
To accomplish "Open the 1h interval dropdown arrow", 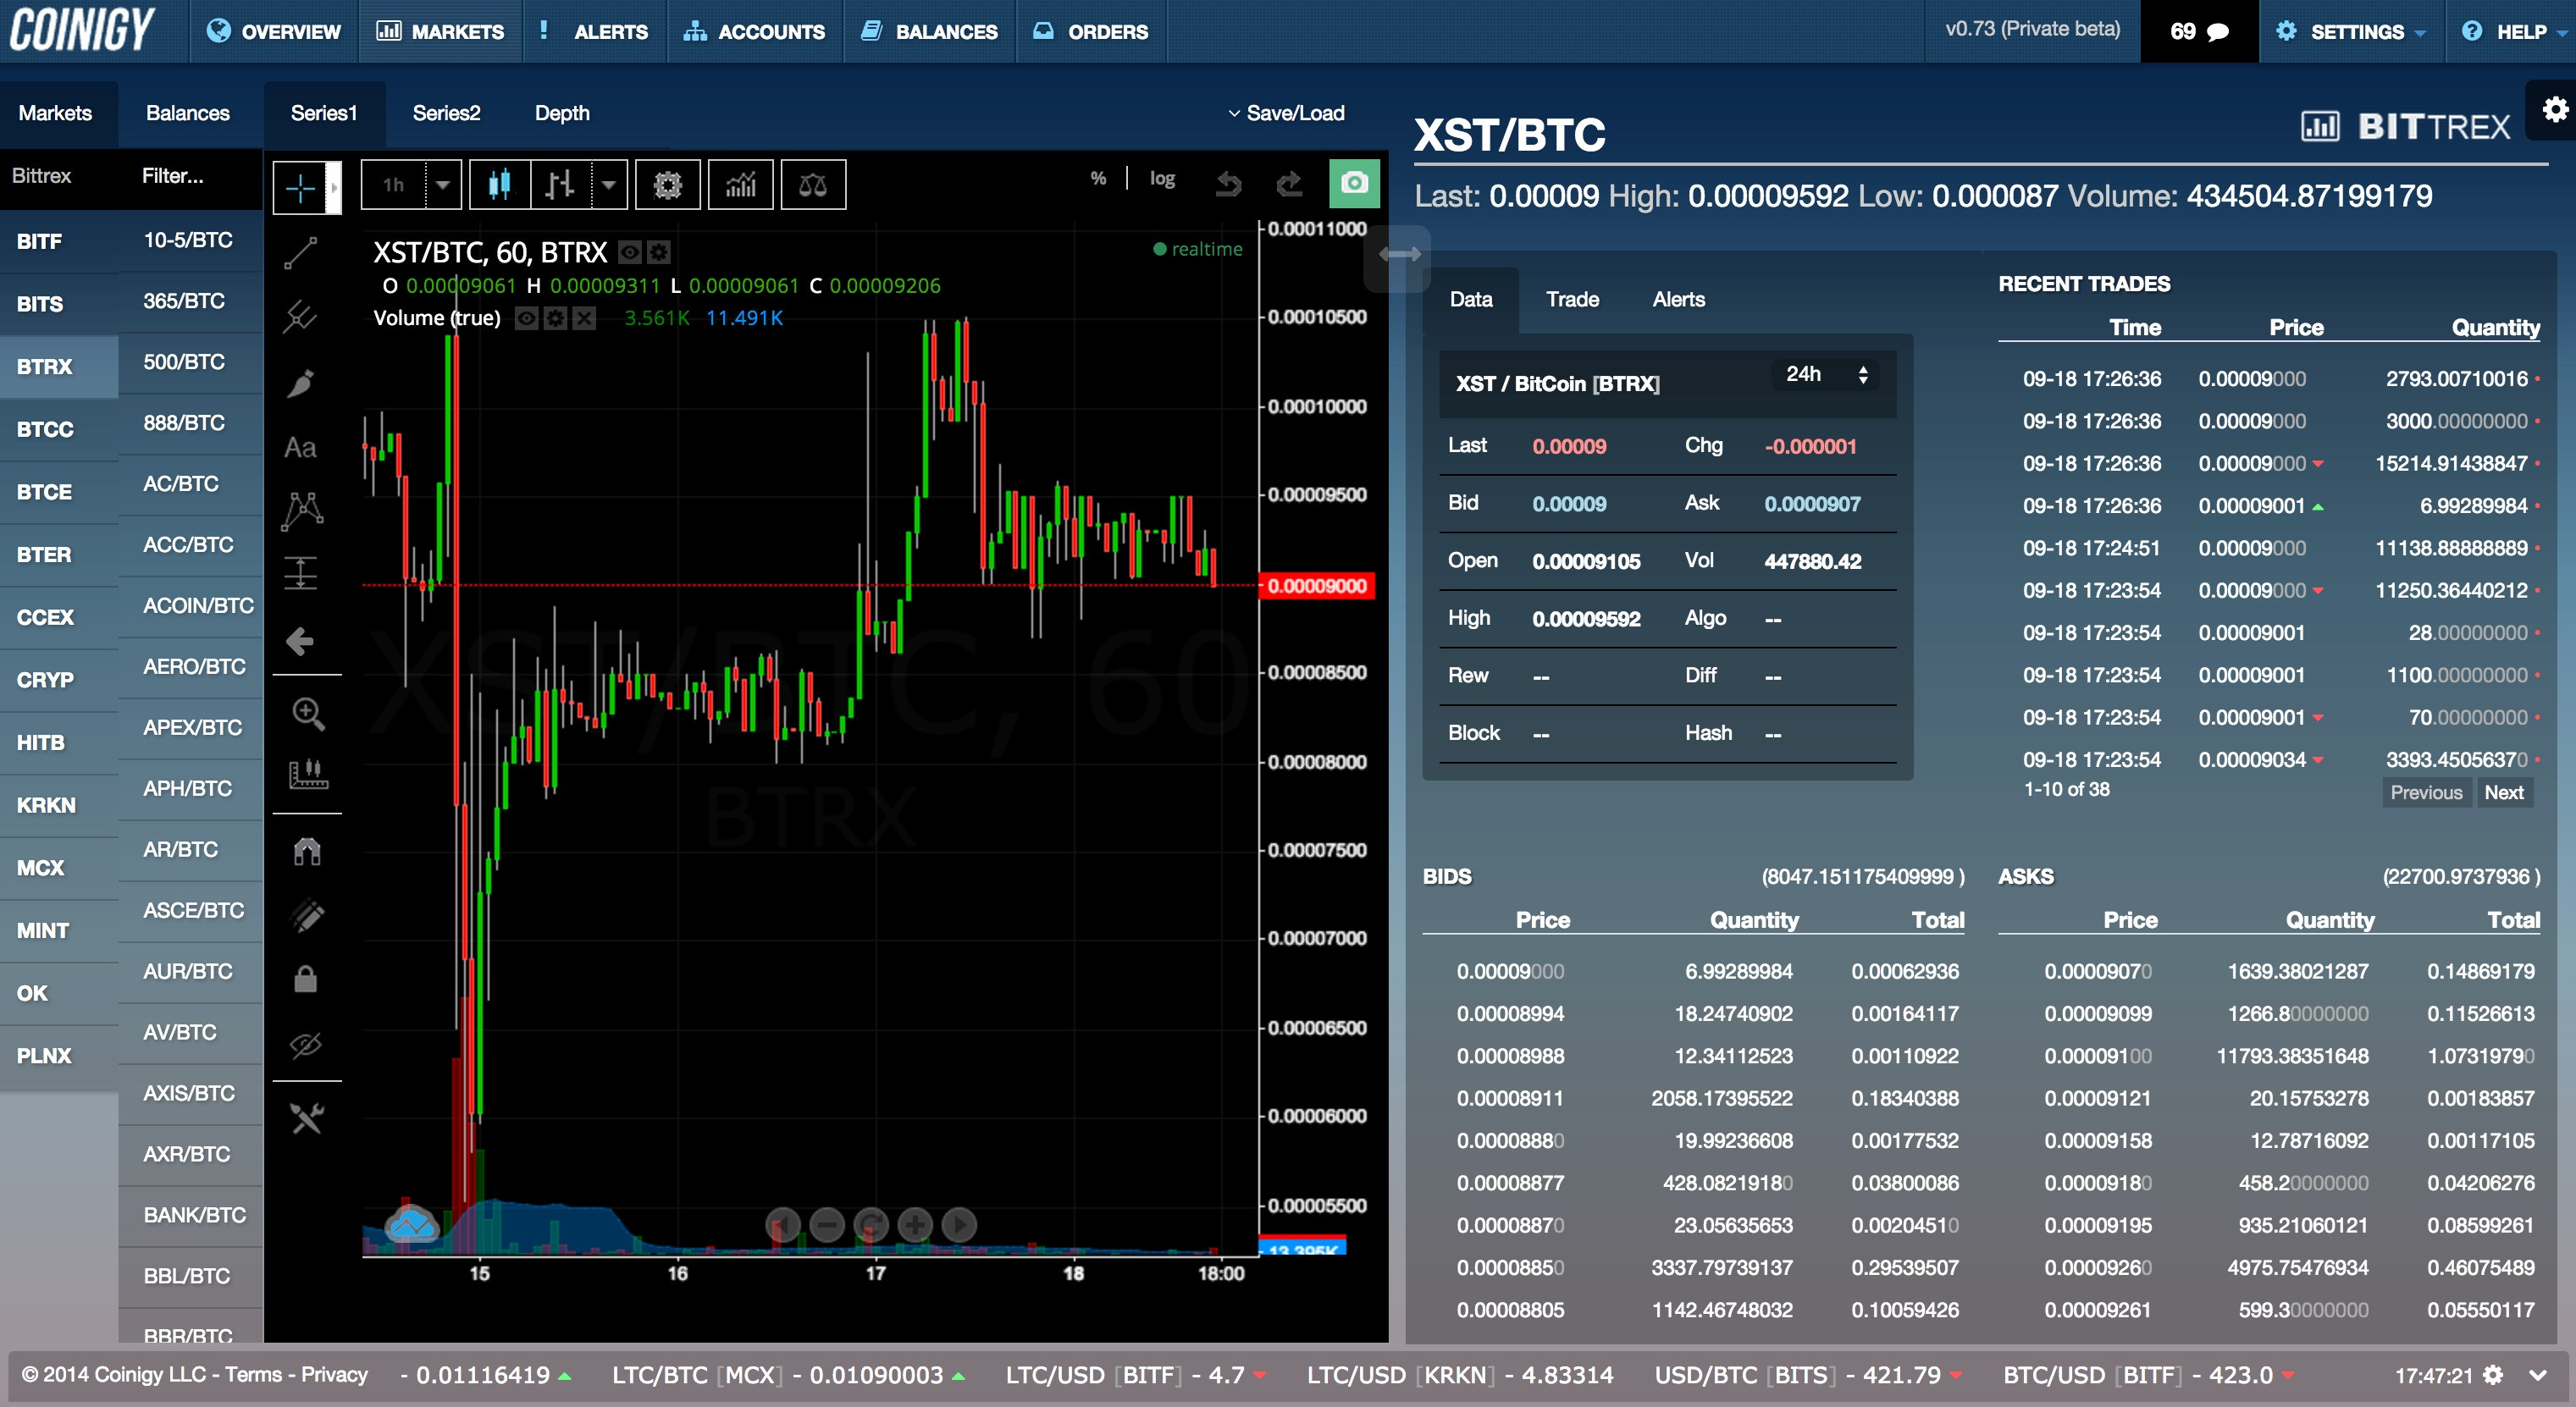I will point(443,184).
